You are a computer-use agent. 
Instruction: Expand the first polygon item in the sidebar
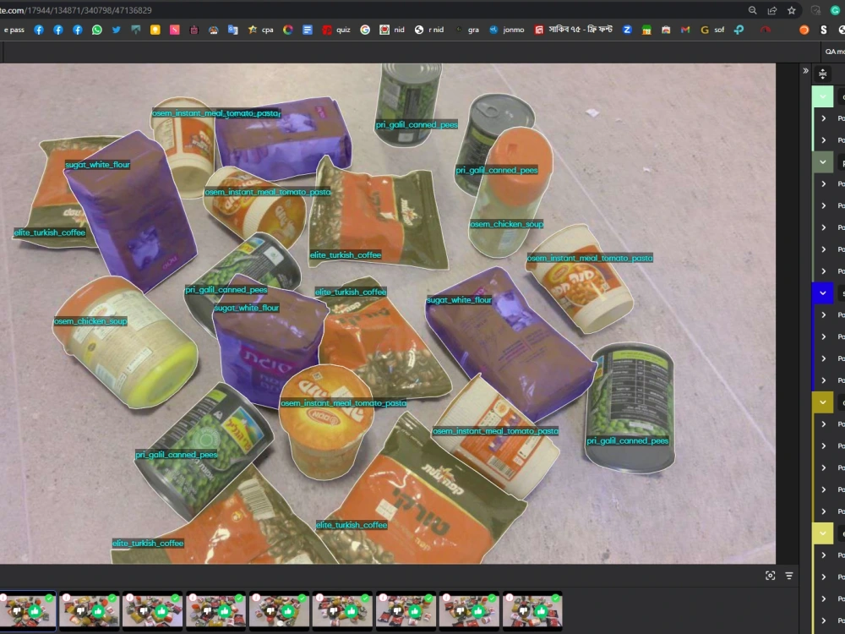point(824,118)
